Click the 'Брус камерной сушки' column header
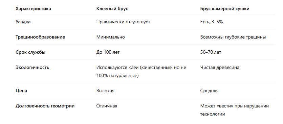This screenshot has height=124, width=283. [x=225, y=9]
